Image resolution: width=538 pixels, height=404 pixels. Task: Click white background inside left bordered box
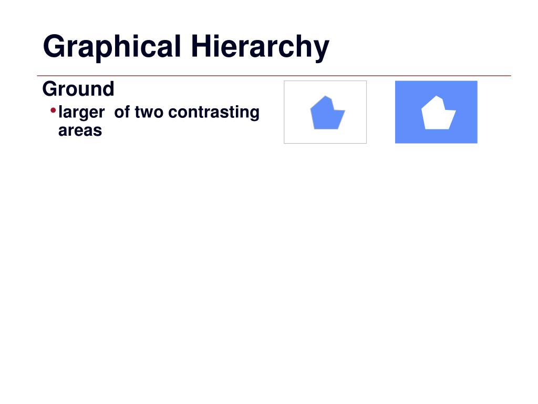coord(295,134)
